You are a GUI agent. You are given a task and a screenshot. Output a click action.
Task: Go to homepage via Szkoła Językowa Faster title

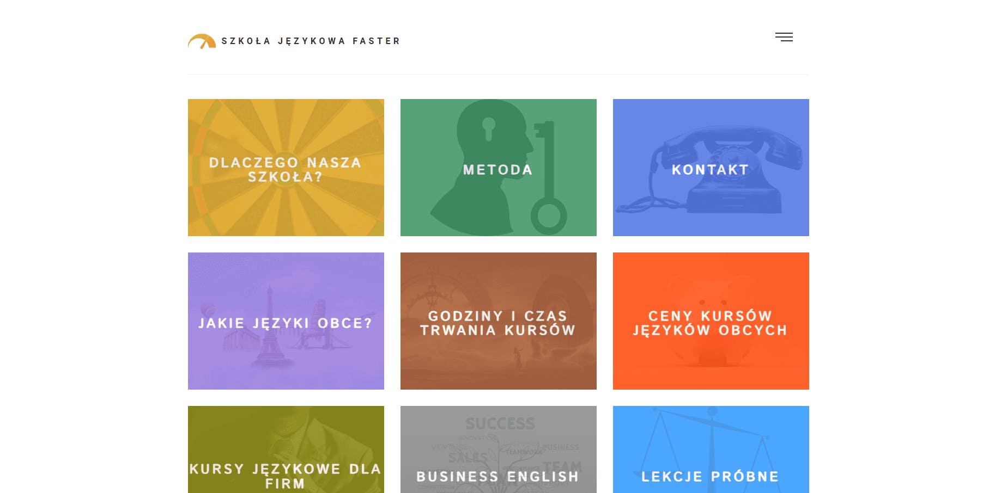(311, 41)
